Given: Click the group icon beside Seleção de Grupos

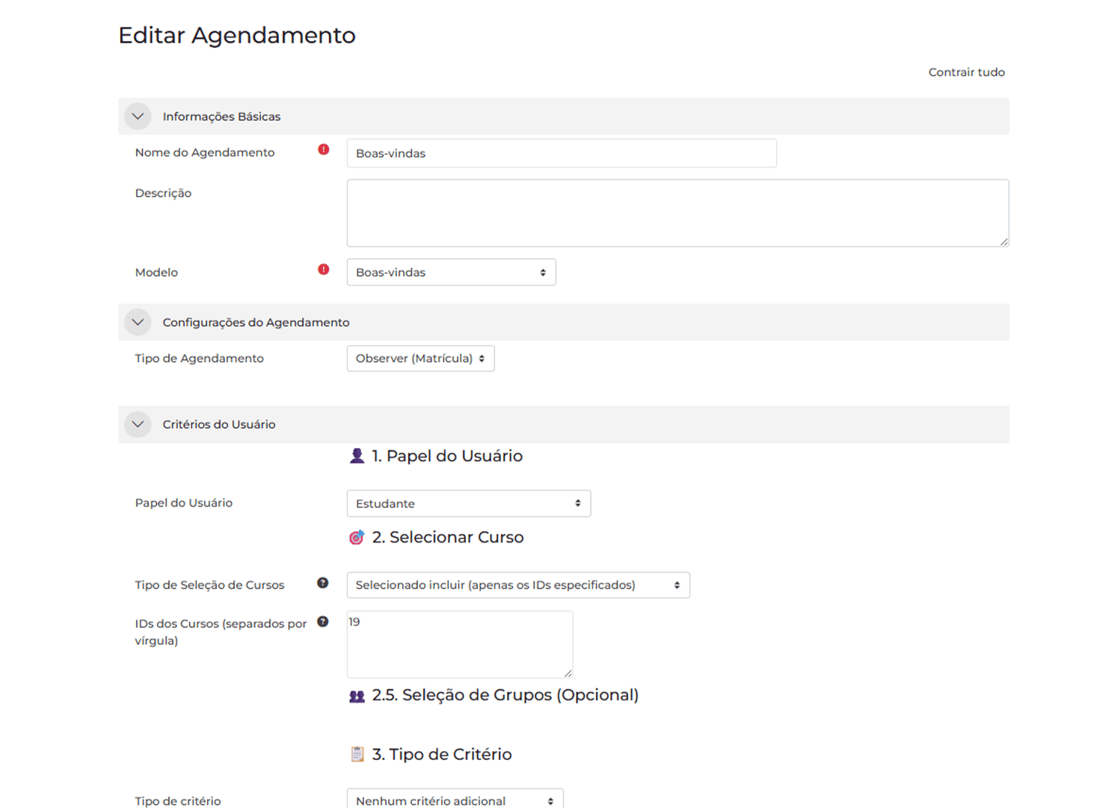Looking at the screenshot, I should [357, 696].
